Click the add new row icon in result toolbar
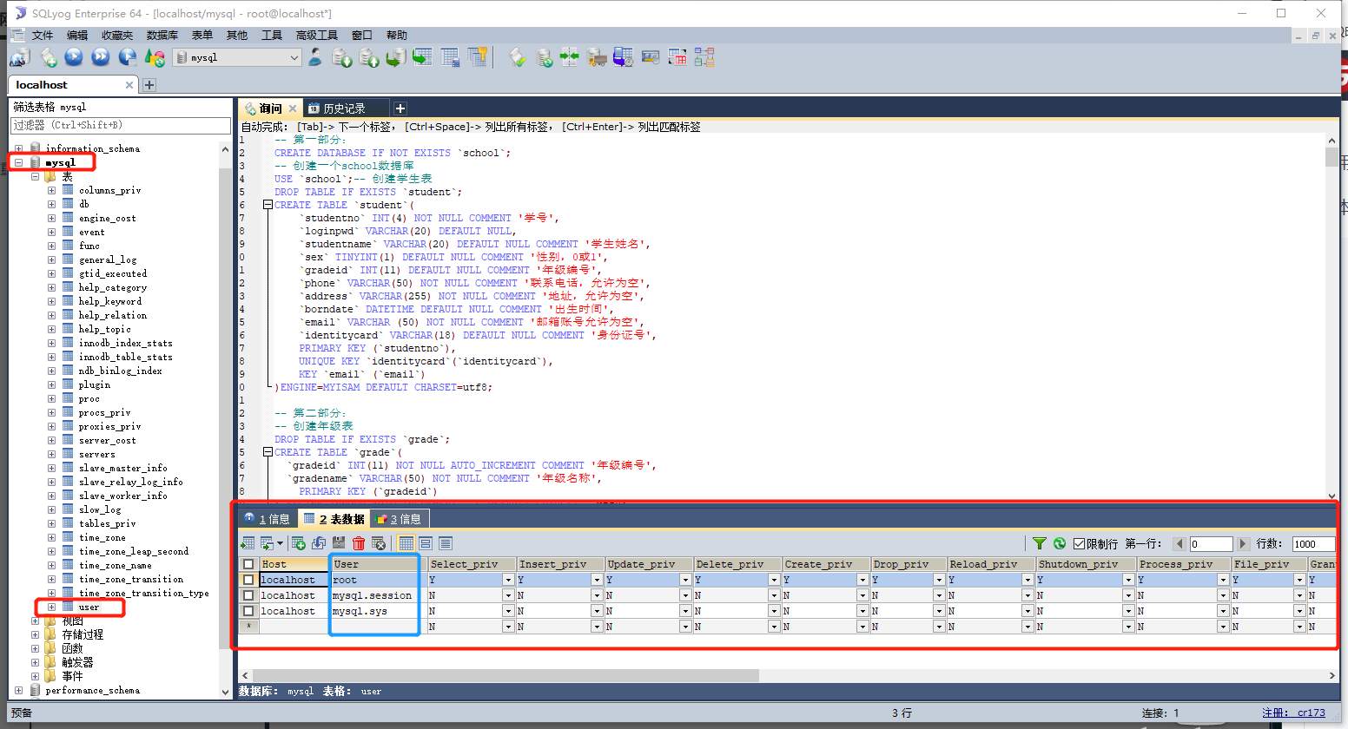Image resolution: width=1348 pixels, height=729 pixels. click(299, 543)
